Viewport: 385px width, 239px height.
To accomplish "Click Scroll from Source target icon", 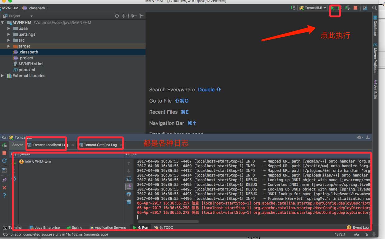I will tap(117, 16).
